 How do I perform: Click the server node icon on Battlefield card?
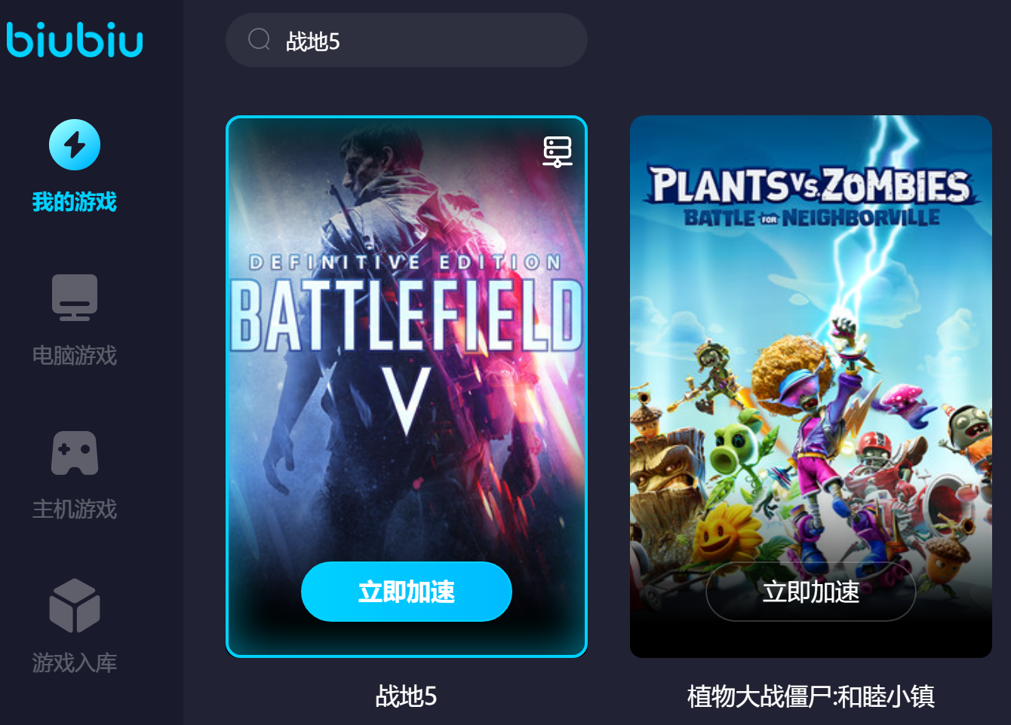pos(558,151)
